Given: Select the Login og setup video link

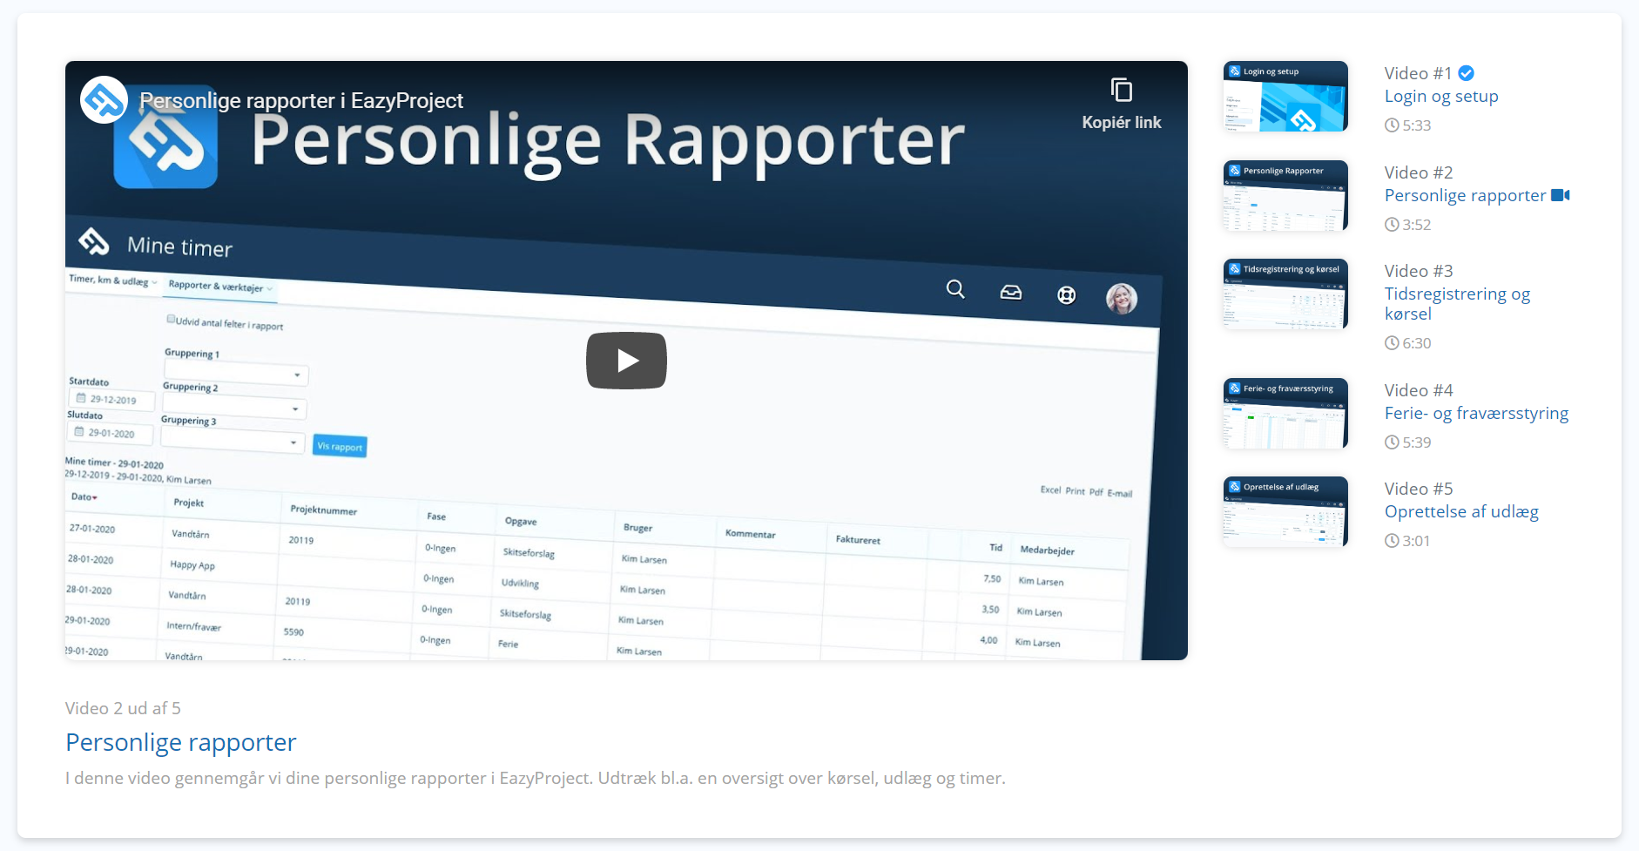Looking at the screenshot, I should pyautogui.click(x=1441, y=97).
